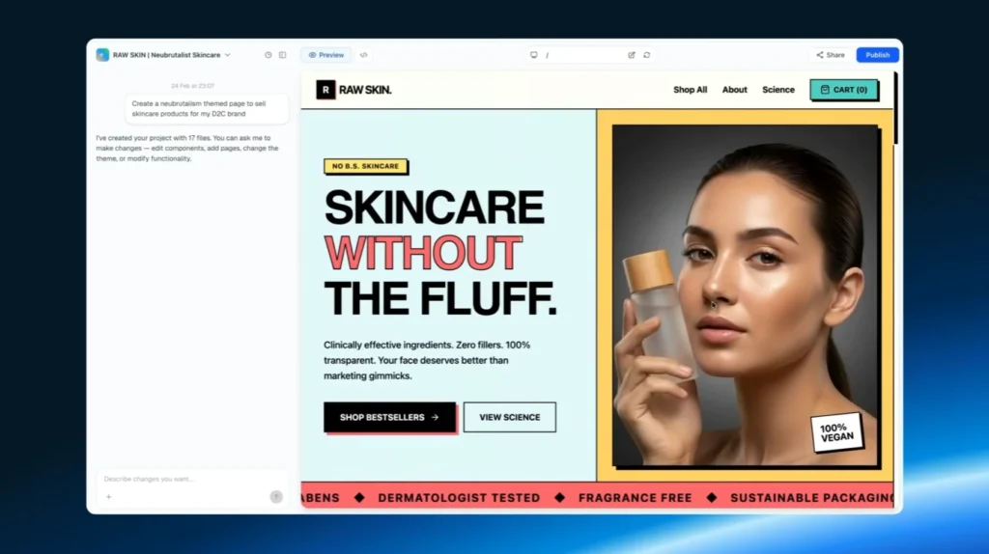This screenshot has width=989, height=554.
Task: Click SUSTAINABLE PACKAGING in the ticker
Action: click(x=811, y=498)
